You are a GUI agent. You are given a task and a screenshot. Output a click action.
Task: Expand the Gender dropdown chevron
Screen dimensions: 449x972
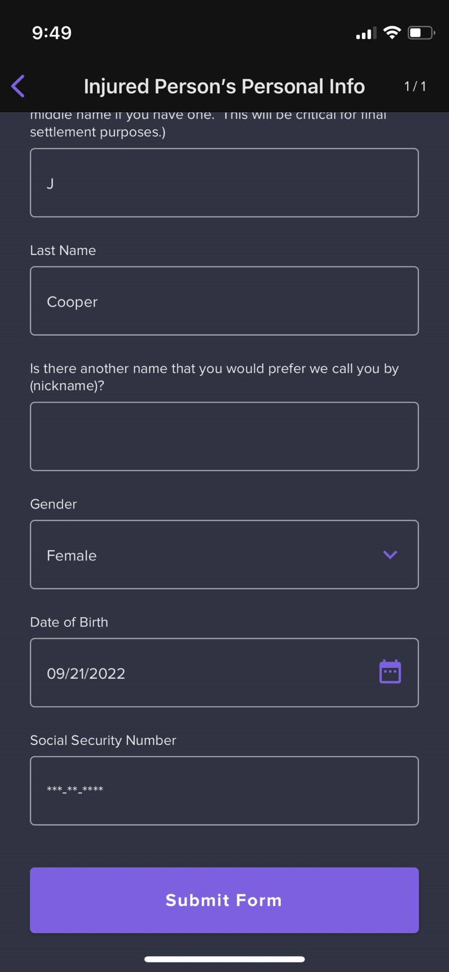[x=390, y=555]
